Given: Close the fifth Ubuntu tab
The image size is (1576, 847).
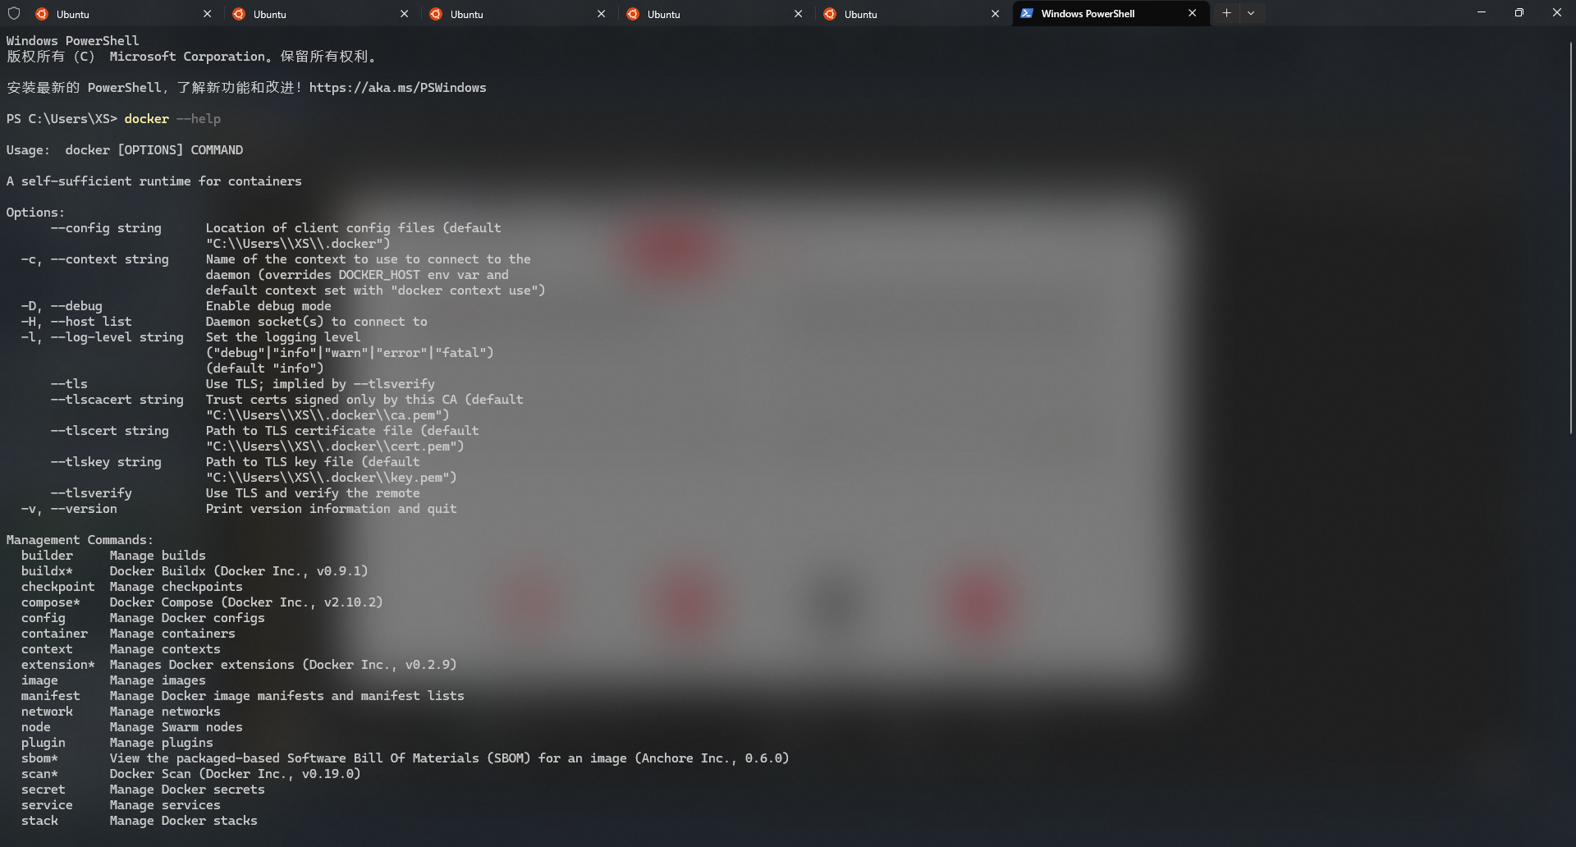Looking at the screenshot, I should coord(995,13).
